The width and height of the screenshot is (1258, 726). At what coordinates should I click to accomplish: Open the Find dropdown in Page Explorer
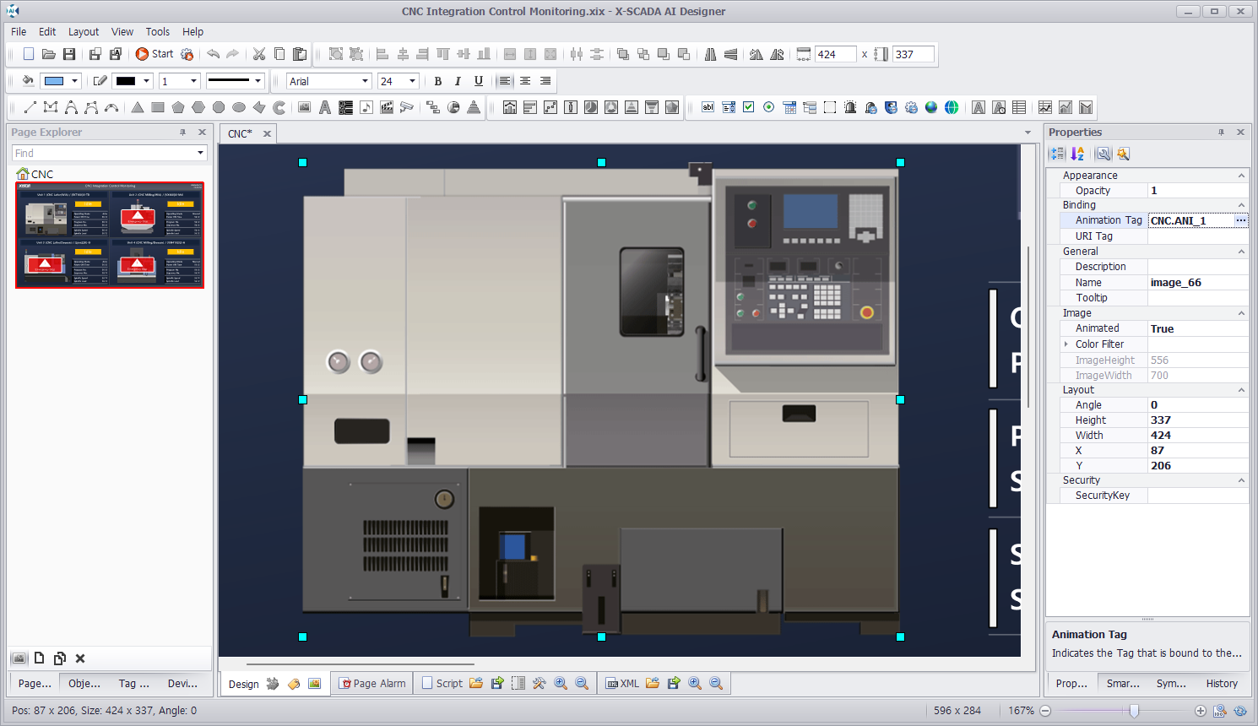coord(200,153)
